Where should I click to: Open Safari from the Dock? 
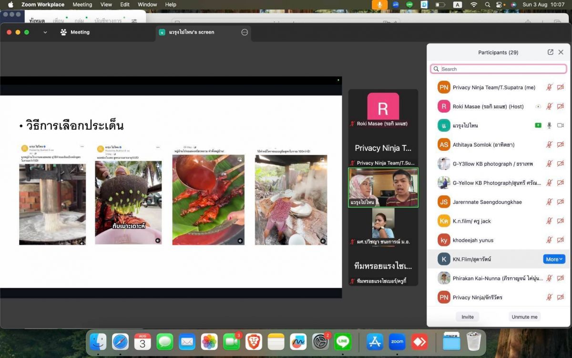click(120, 342)
